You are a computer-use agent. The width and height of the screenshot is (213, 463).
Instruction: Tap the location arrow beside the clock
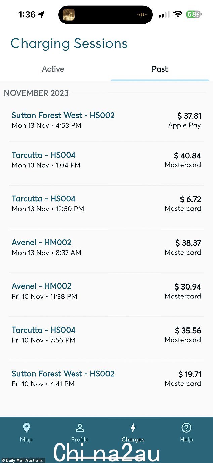click(41, 14)
